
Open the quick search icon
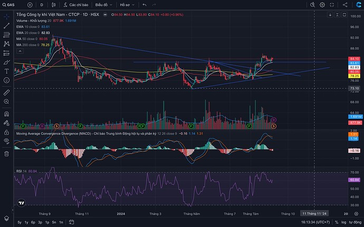[312, 5]
